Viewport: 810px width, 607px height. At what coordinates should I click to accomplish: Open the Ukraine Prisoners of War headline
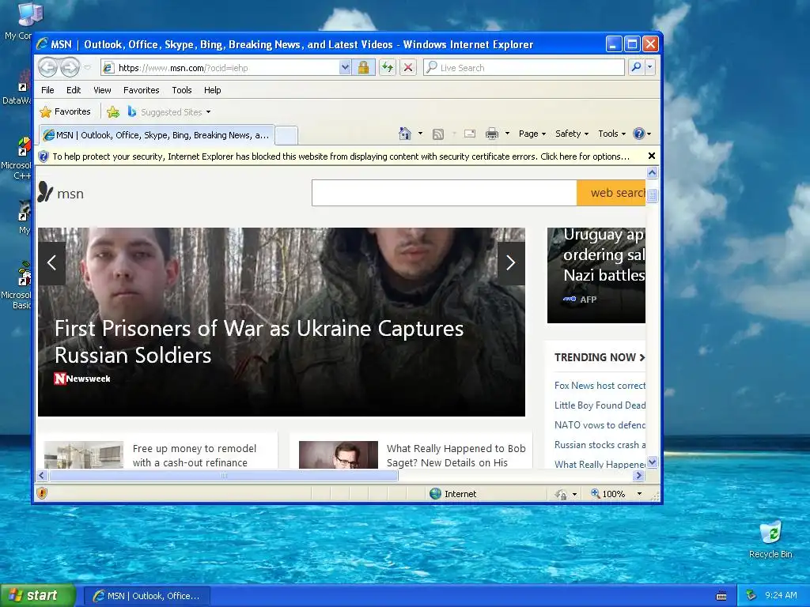[x=259, y=341]
